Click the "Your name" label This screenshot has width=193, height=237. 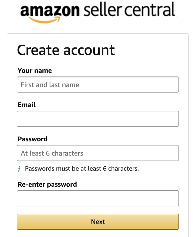[35, 71]
